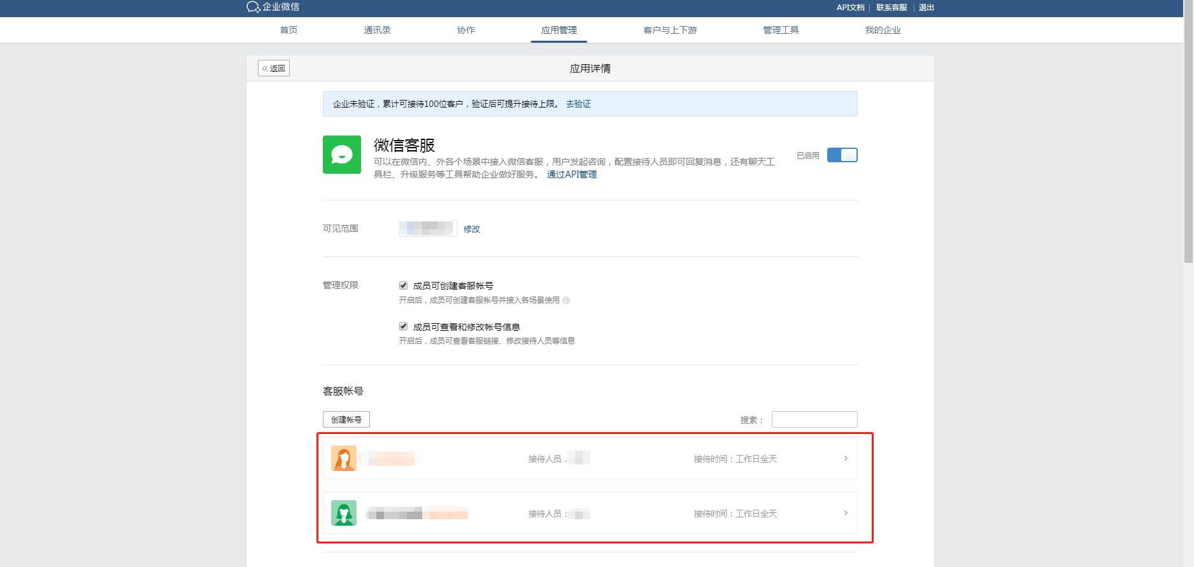Screen dimensions: 1194x567
Task: Focus the 搜索 input field
Action: (x=814, y=419)
